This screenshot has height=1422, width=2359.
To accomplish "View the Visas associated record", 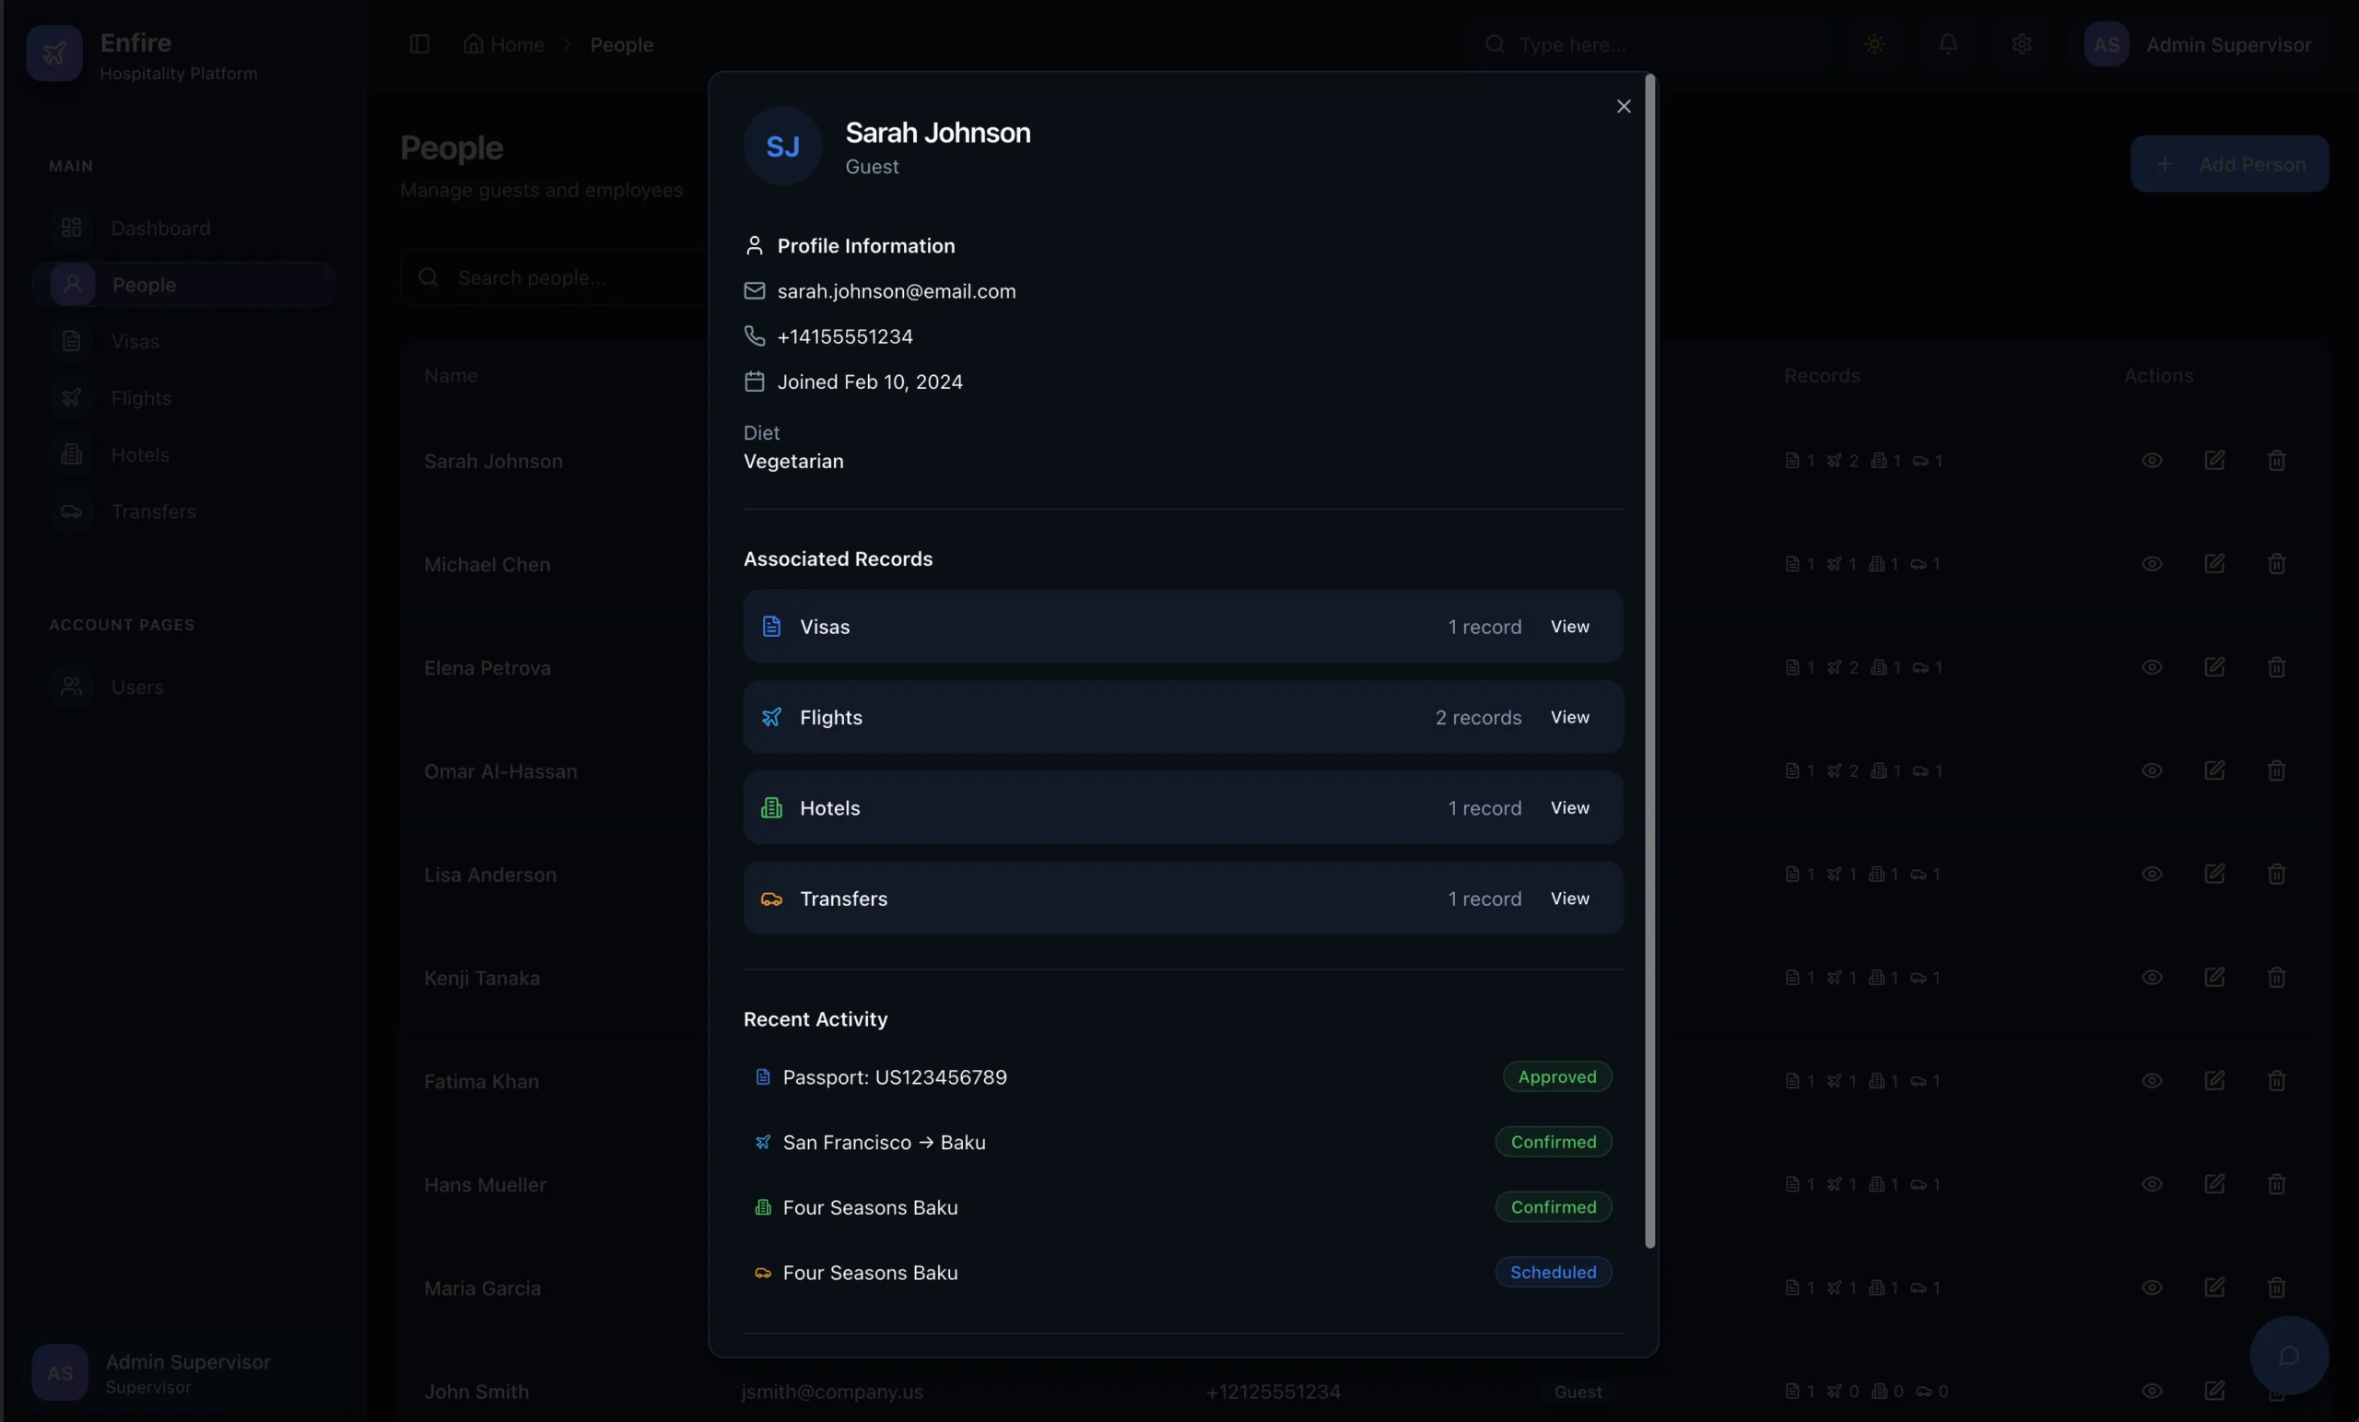I will point(1569,627).
